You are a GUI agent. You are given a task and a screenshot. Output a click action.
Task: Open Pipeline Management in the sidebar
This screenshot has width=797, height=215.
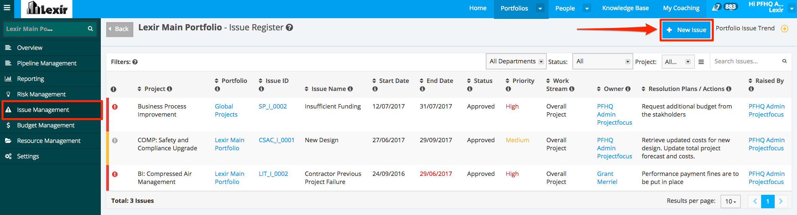tap(50, 63)
